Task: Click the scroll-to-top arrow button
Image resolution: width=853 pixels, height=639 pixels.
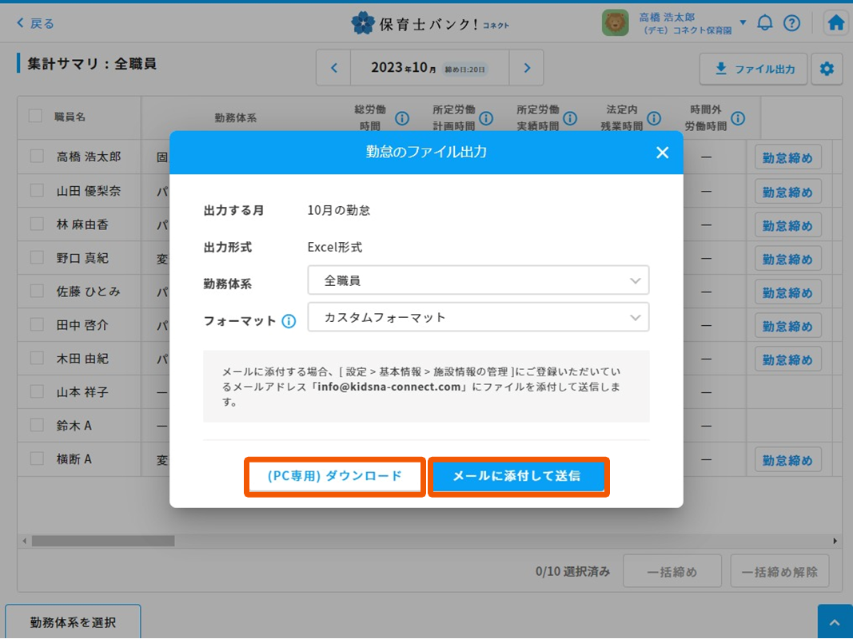Action: pyautogui.click(x=835, y=622)
